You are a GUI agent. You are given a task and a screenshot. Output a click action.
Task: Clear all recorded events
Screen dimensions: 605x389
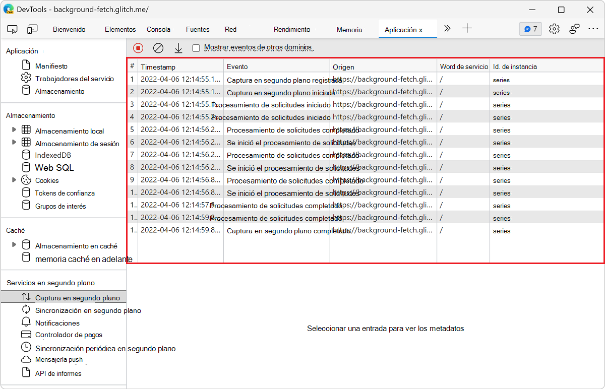point(158,48)
